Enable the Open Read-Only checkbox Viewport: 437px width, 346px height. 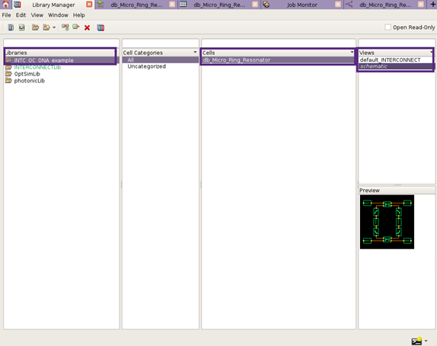pos(388,27)
